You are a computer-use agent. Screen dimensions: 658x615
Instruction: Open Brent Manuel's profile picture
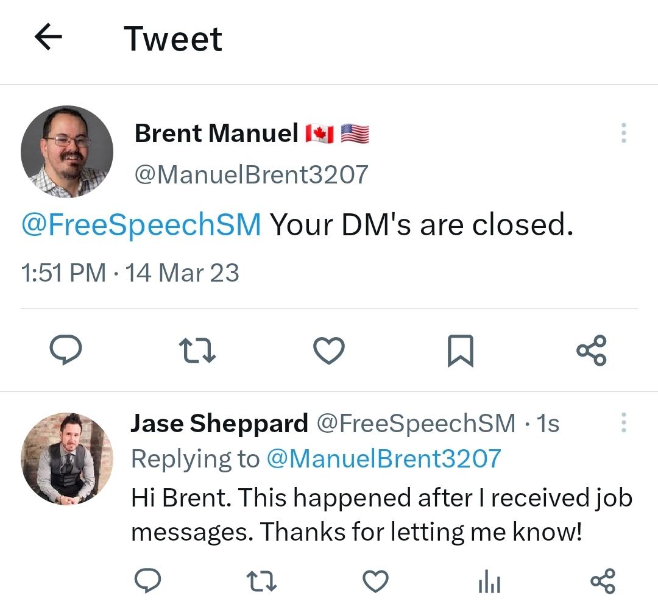coord(67,151)
